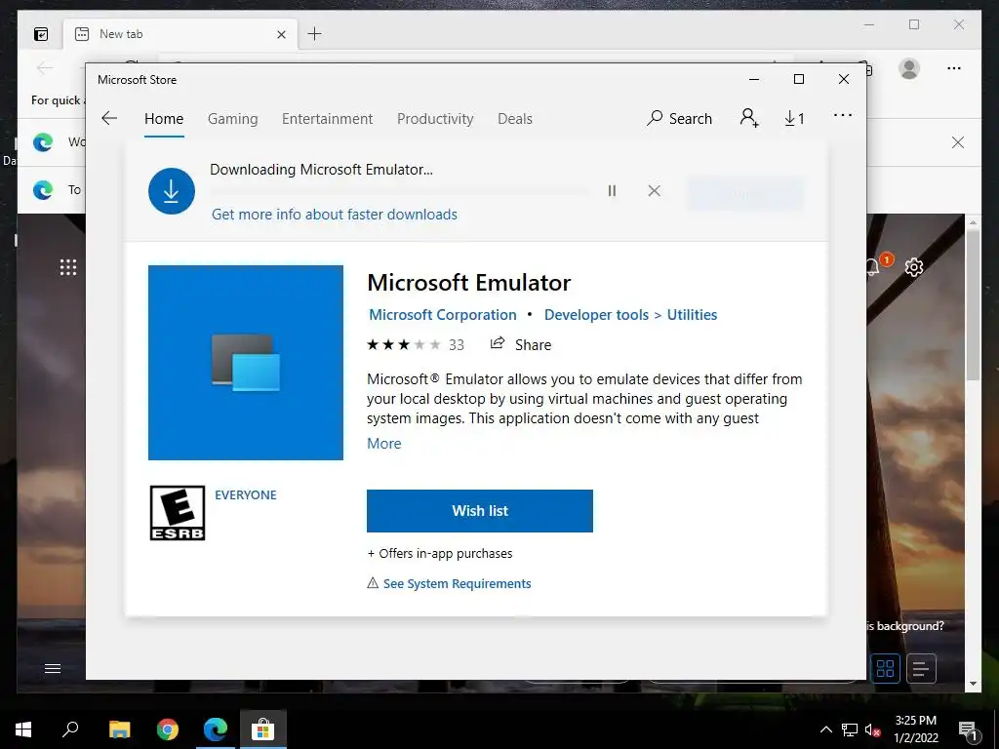This screenshot has width=999, height=749.
Task: Open the Deals tab
Action: 515,118
